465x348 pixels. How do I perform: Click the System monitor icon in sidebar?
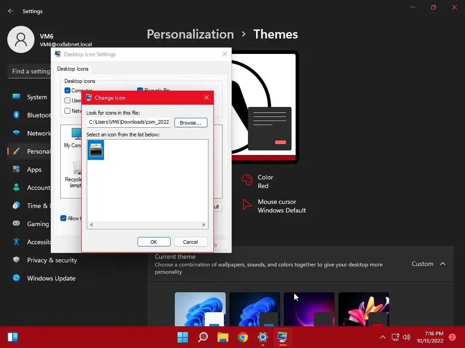[16, 97]
